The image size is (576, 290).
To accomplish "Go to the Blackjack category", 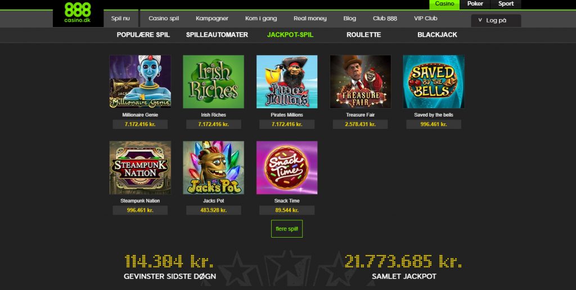I will point(437,34).
